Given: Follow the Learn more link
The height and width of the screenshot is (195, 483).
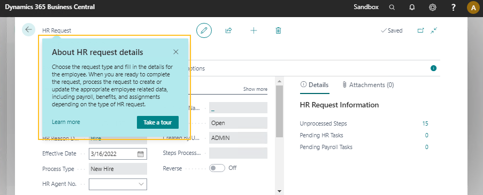Looking at the screenshot, I should (66, 122).
